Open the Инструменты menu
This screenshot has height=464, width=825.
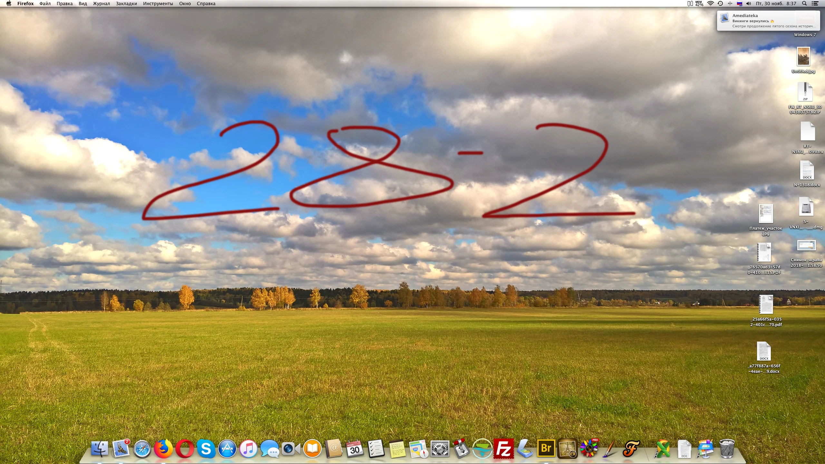158,4
